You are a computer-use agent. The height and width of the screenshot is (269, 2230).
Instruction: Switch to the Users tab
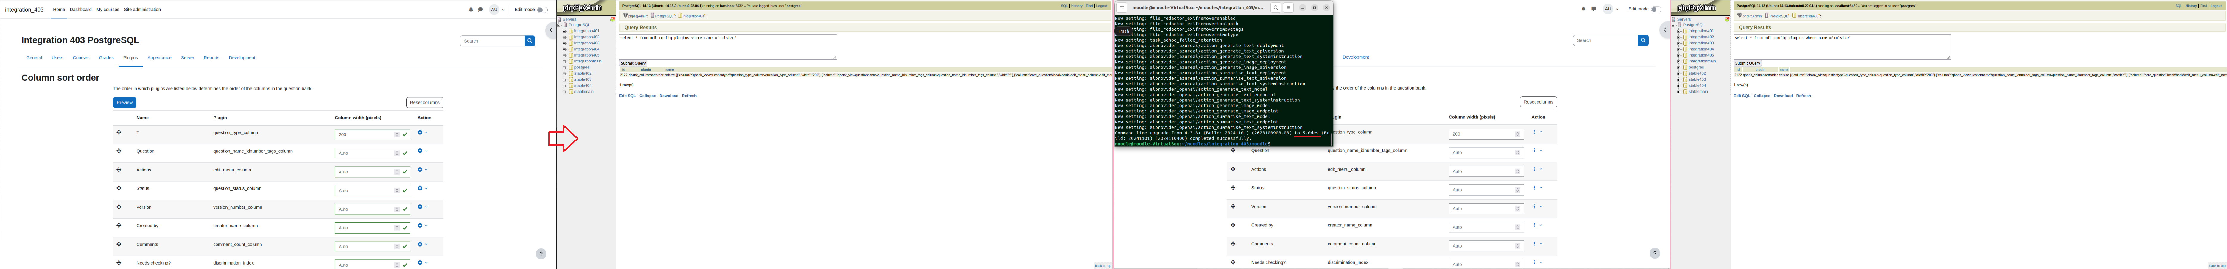[x=57, y=58]
